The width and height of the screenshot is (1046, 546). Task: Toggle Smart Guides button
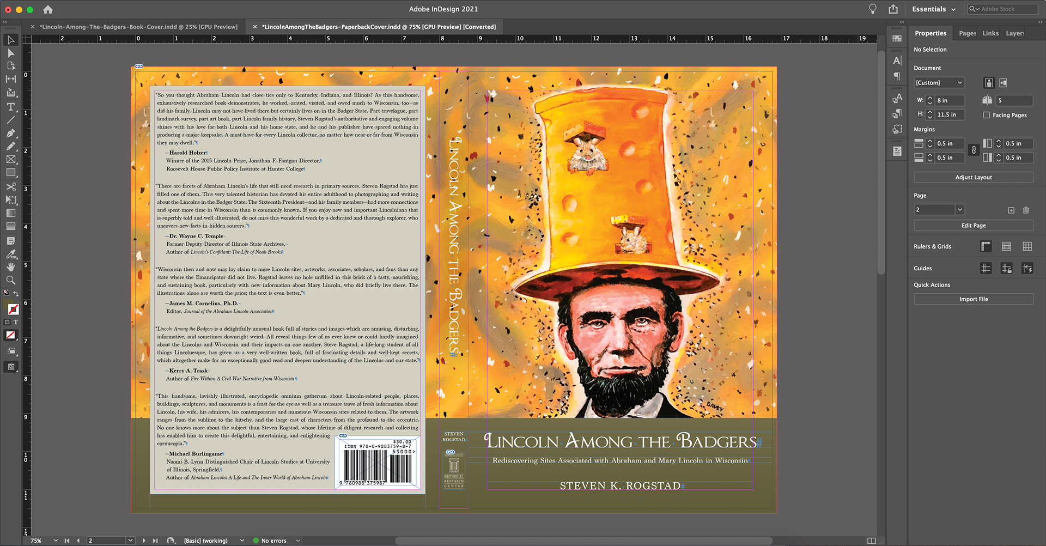pos(1027,268)
